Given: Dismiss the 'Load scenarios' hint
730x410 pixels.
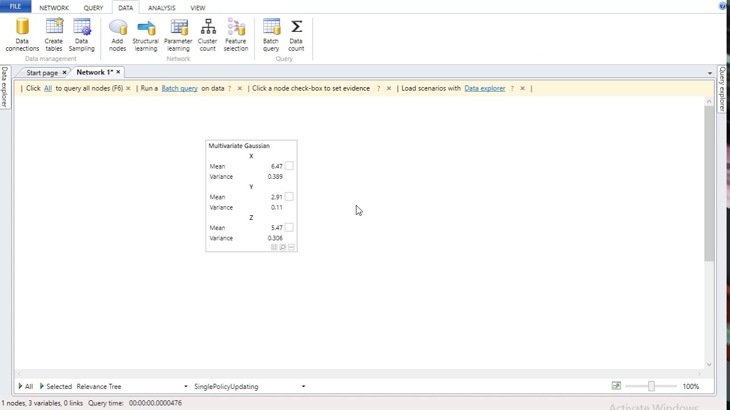Looking at the screenshot, I should tap(522, 88).
